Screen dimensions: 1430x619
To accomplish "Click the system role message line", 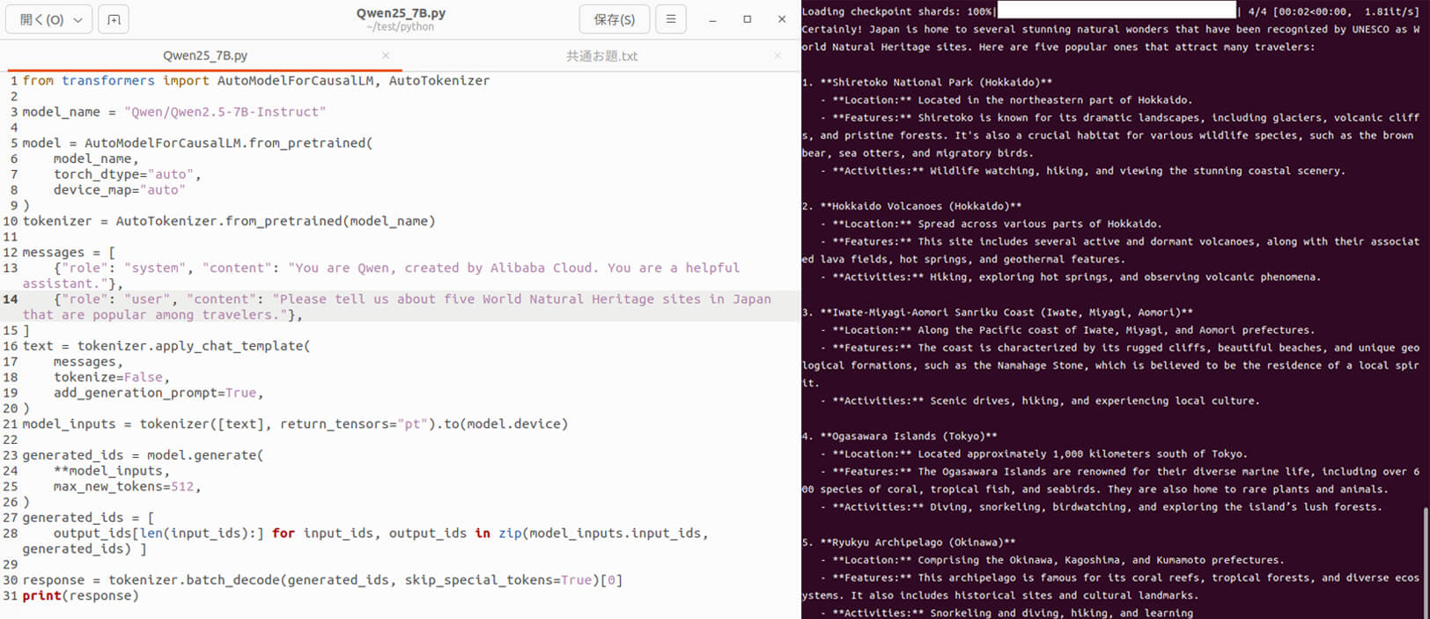I will point(381,276).
